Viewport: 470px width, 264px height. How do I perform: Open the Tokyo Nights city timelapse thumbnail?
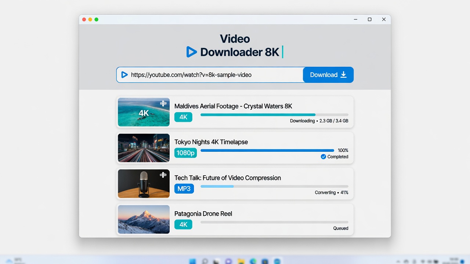(144, 148)
